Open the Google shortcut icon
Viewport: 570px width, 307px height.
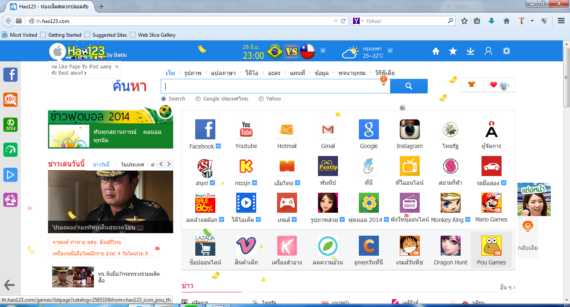click(x=369, y=129)
